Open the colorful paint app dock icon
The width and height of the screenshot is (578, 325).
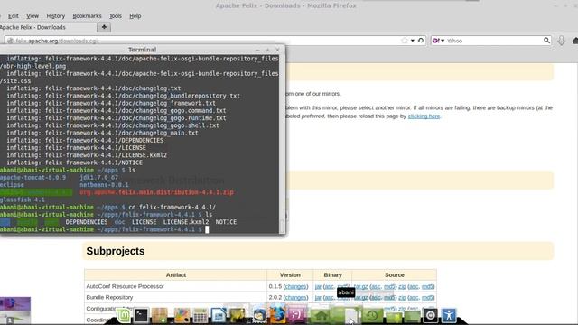182,315
